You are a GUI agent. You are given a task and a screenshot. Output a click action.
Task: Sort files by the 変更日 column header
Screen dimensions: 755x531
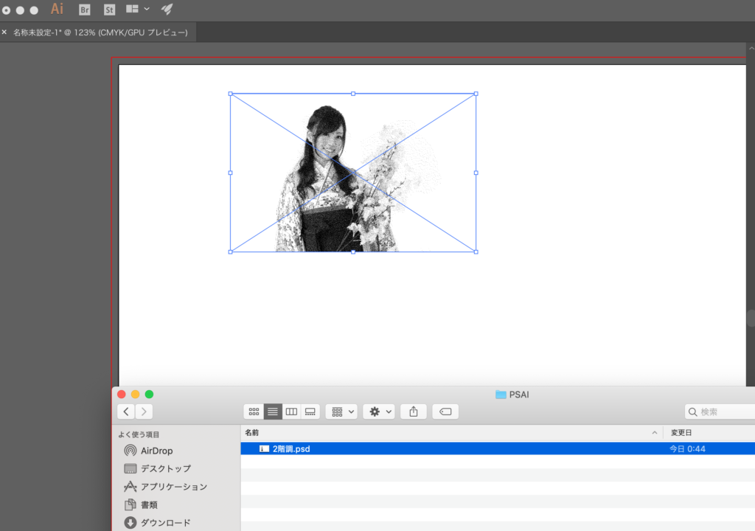tap(681, 432)
